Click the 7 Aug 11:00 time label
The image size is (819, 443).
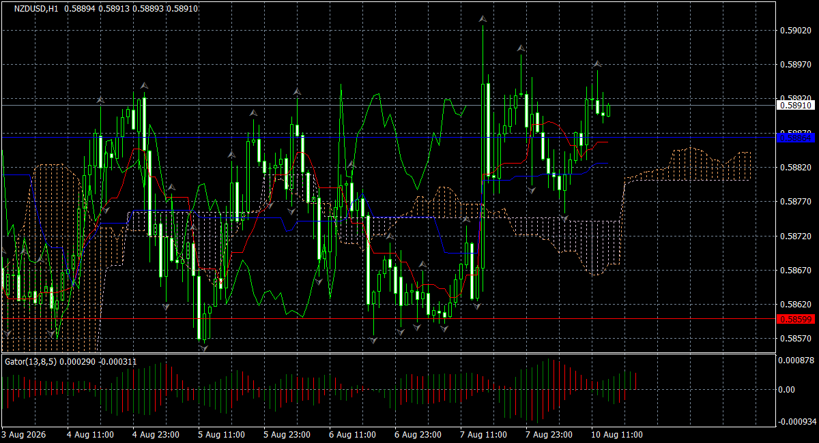484,434
